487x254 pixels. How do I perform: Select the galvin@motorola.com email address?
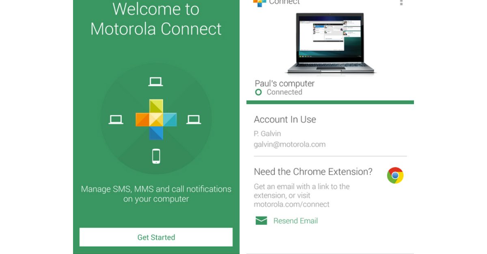click(x=289, y=144)
